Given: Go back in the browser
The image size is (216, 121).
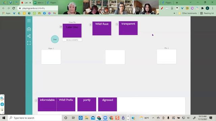Looking at the screenshot, I should click(x=3, y=8).
